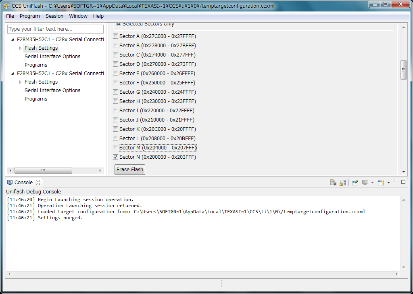Check the Sector B checkbox
Screen dimensions: 413x294
(115, 45)
